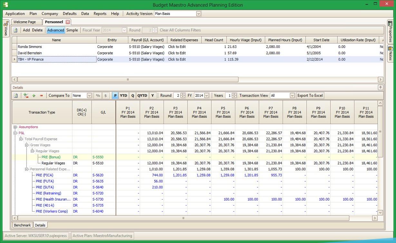Click the Delete button in Personnel toolbar

point(37,30)
